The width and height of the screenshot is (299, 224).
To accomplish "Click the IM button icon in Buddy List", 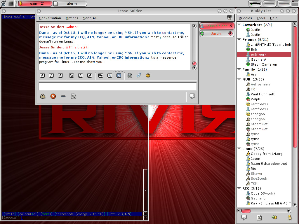I will [x=244, y=217].
